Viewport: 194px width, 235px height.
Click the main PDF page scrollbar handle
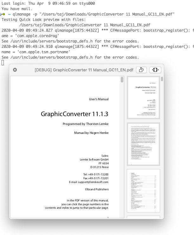[x=122, y=80]
